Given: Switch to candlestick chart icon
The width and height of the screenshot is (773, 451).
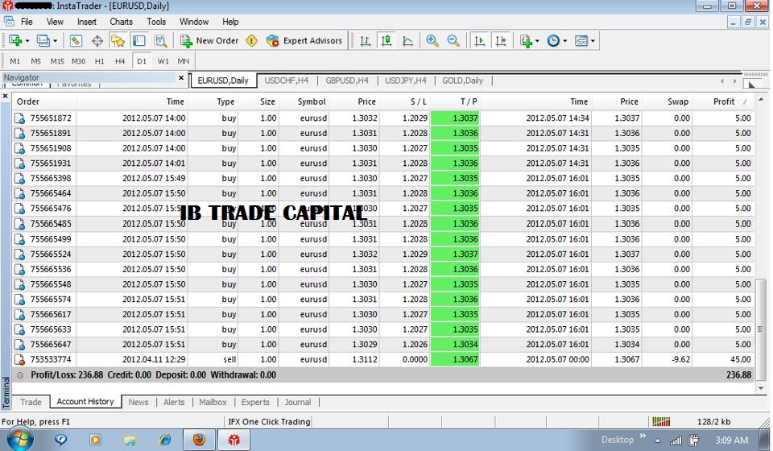Looking at the screenshot, I should point(386,41).
